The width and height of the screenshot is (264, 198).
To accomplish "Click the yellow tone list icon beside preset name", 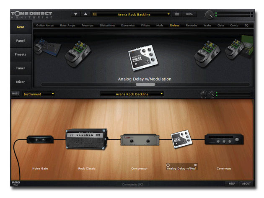I will (95, 14).
